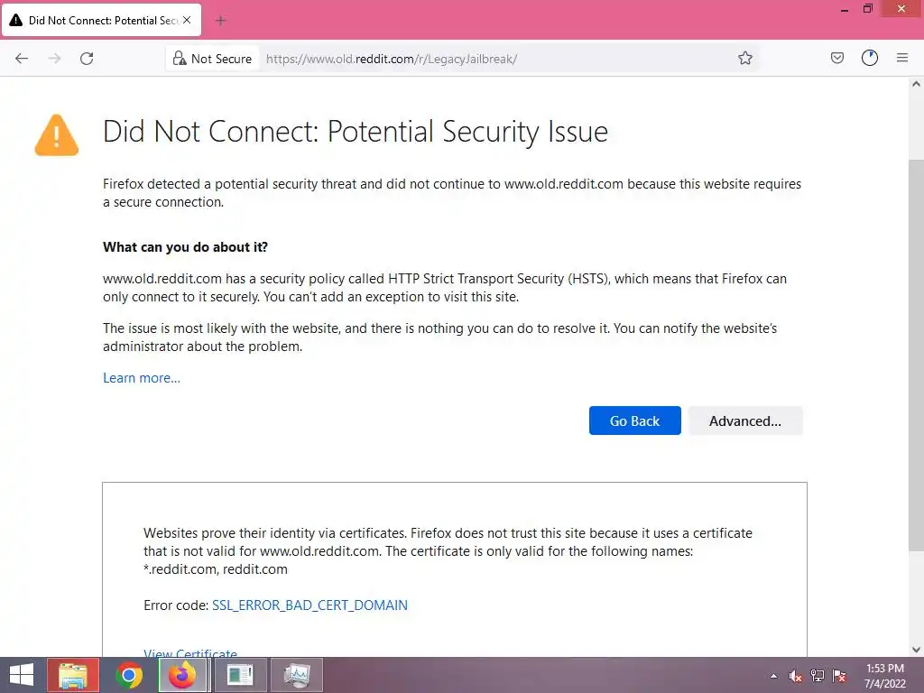Open the Learn more link
Screen dimensions: 924x693
[142, 378]
